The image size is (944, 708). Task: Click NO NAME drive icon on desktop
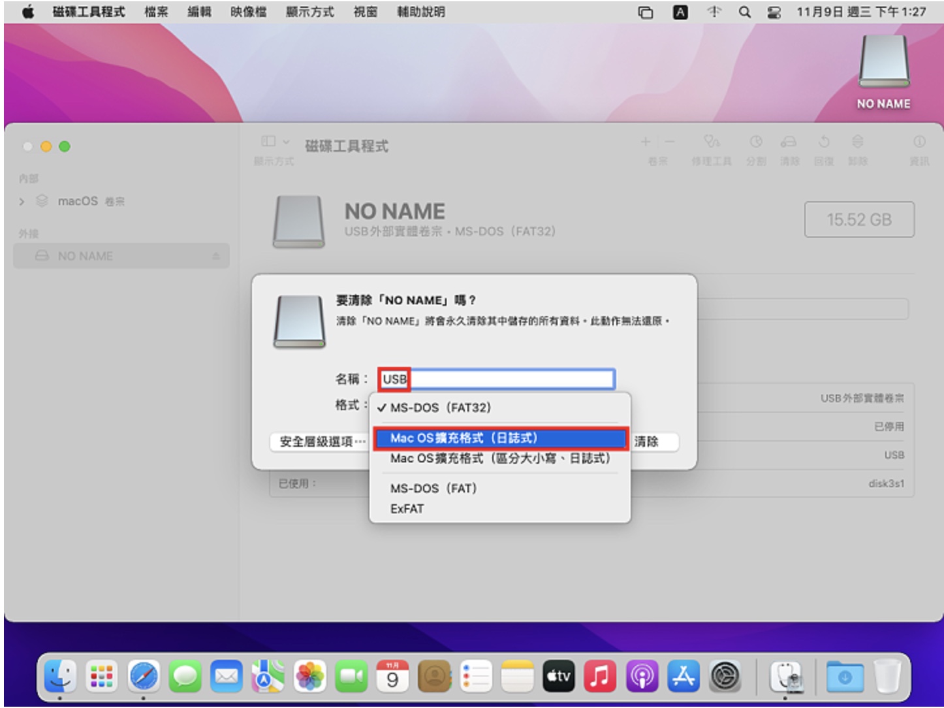coord(884,62)
